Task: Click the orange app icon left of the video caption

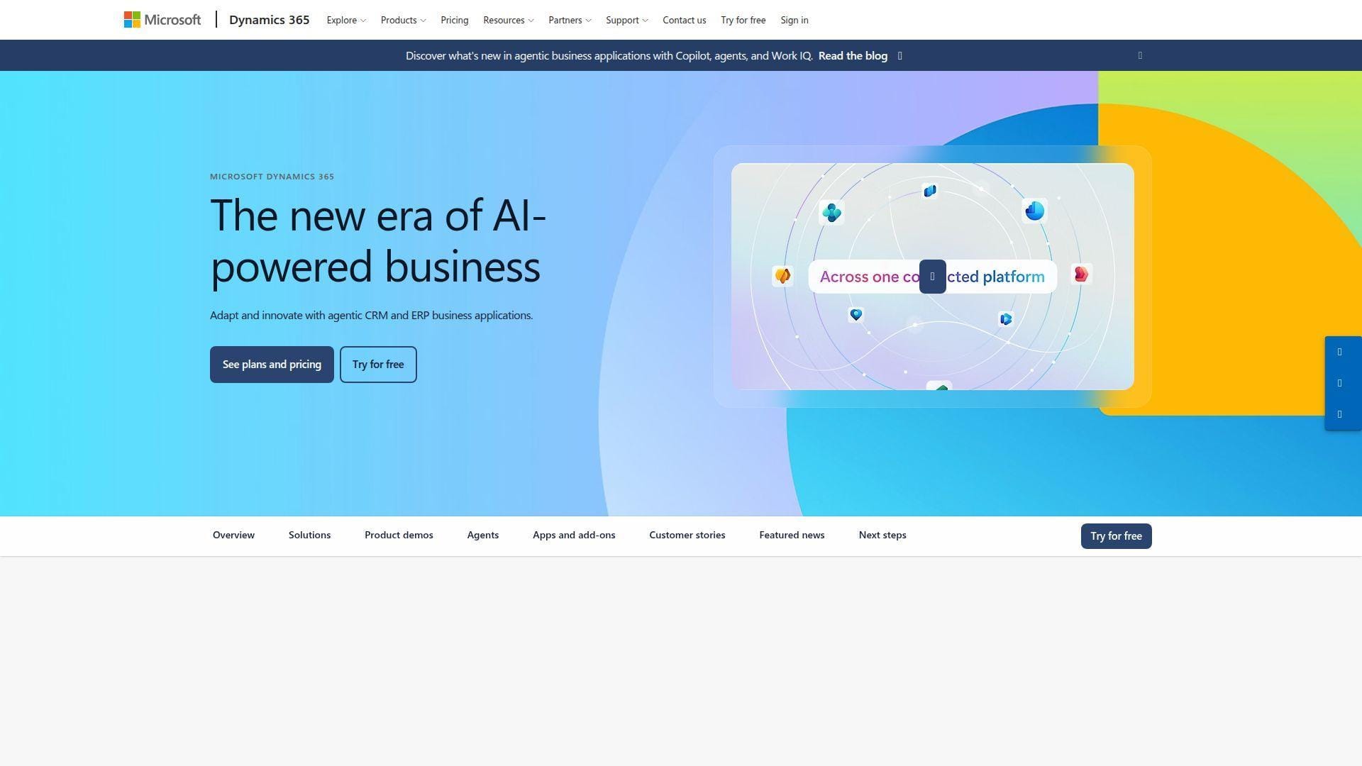Action: point(782,276)
